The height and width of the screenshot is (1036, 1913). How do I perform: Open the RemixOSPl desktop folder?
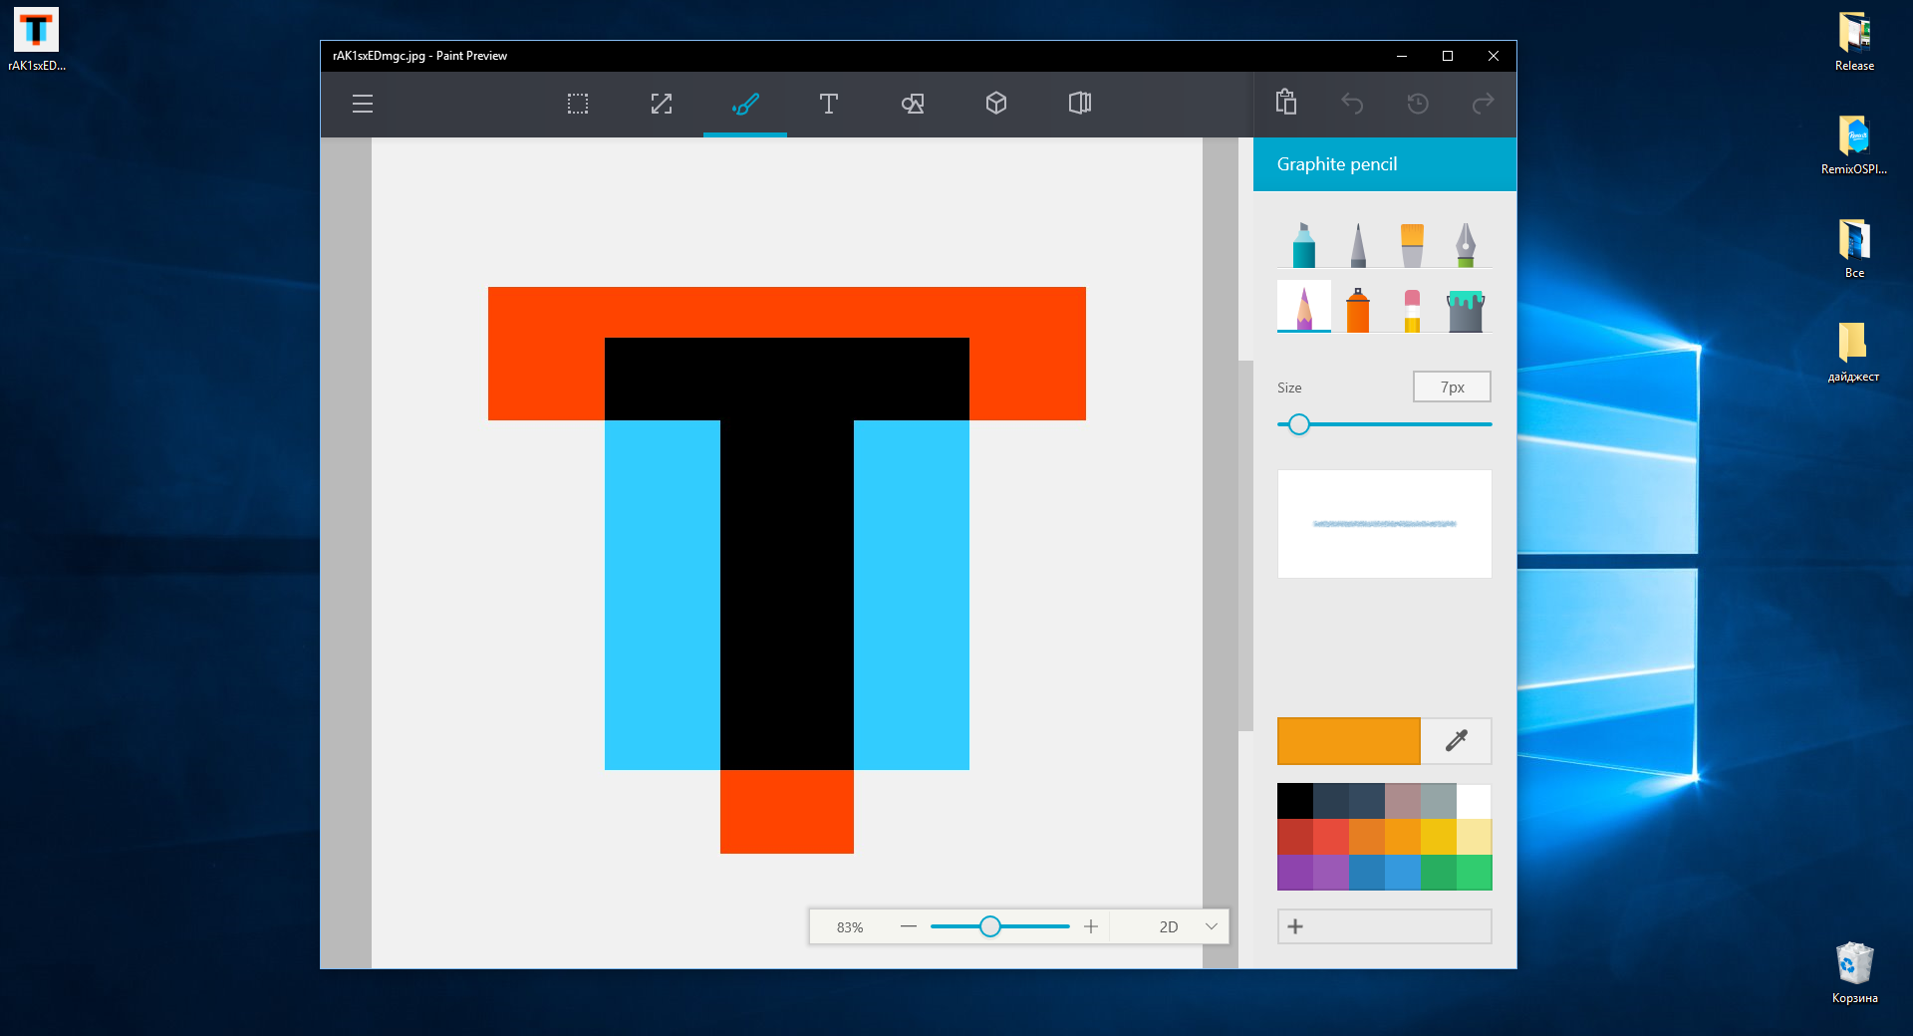click(1854, 144)
